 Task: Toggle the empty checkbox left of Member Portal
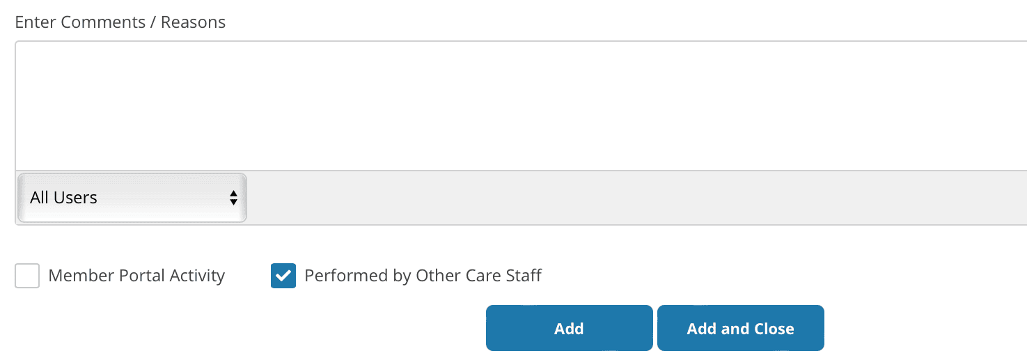[27, 276]
